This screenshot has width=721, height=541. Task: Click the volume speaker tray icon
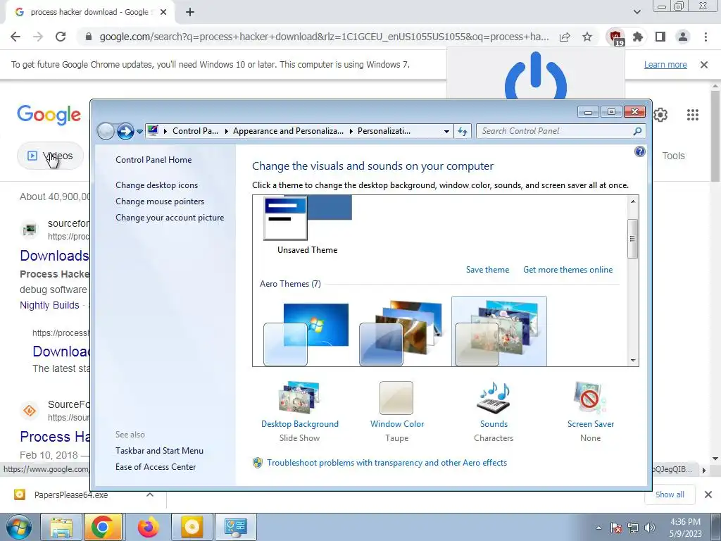point(649,528)
